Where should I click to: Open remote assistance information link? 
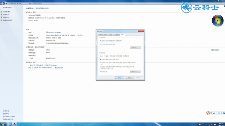point(108,44)
